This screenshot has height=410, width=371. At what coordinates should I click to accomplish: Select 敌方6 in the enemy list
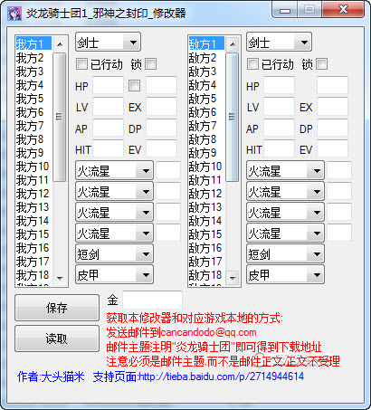coord(206,112)
